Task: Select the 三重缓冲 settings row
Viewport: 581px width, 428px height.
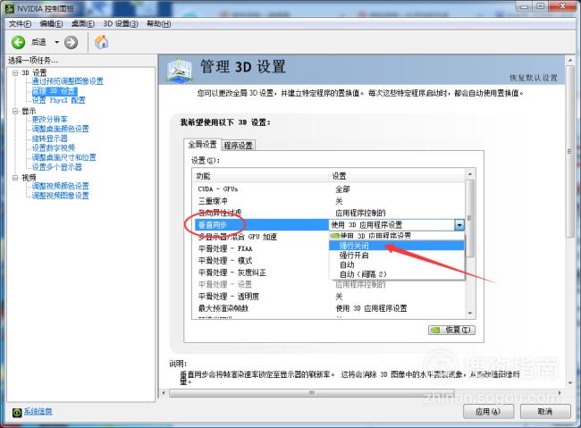Action: pos(330,201)
